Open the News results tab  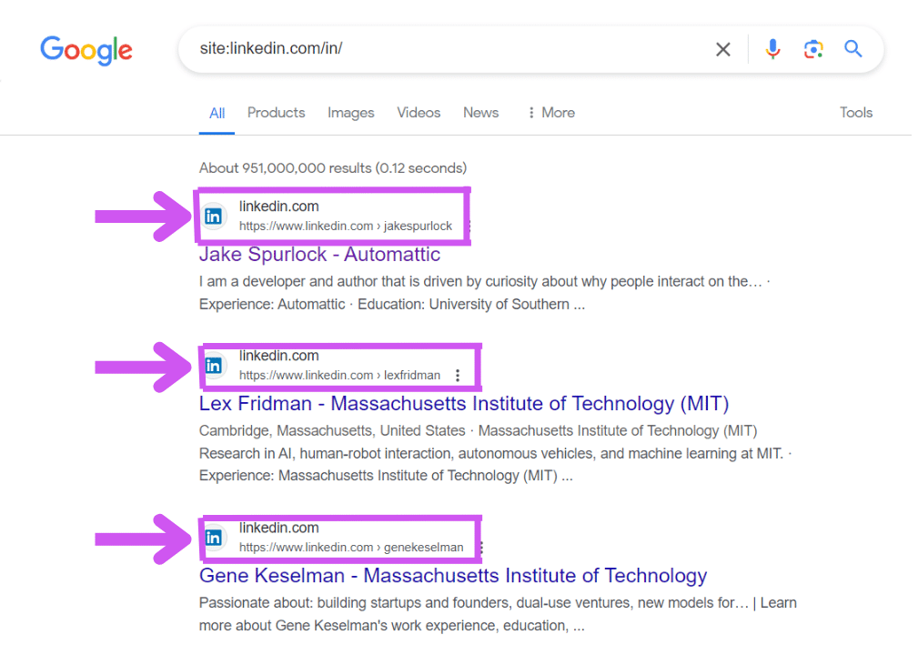click(480, 113)
